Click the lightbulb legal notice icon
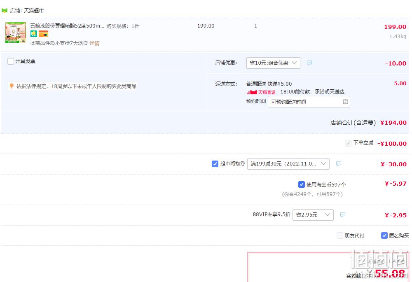Viewport: 412px width, 282px height. click(x=12, y=86)
